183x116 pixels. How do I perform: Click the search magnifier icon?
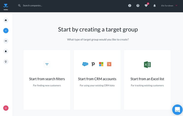click(20, 6)
